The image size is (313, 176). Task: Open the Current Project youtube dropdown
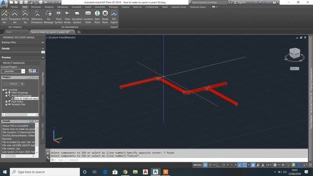(x=23, y=71)
